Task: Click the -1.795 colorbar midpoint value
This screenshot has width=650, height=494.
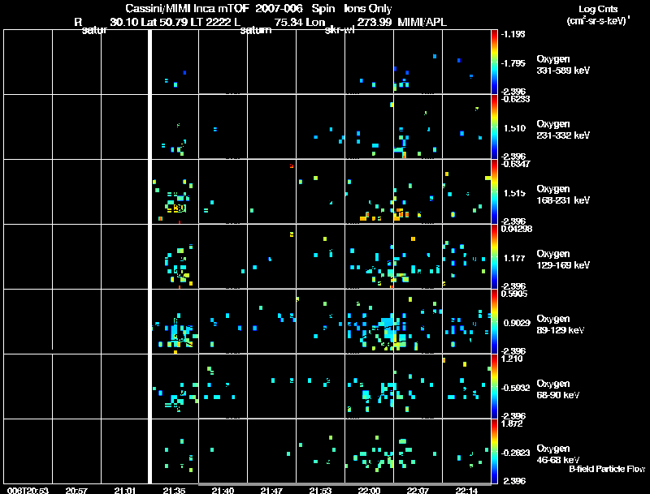Action: coord(513,63)
